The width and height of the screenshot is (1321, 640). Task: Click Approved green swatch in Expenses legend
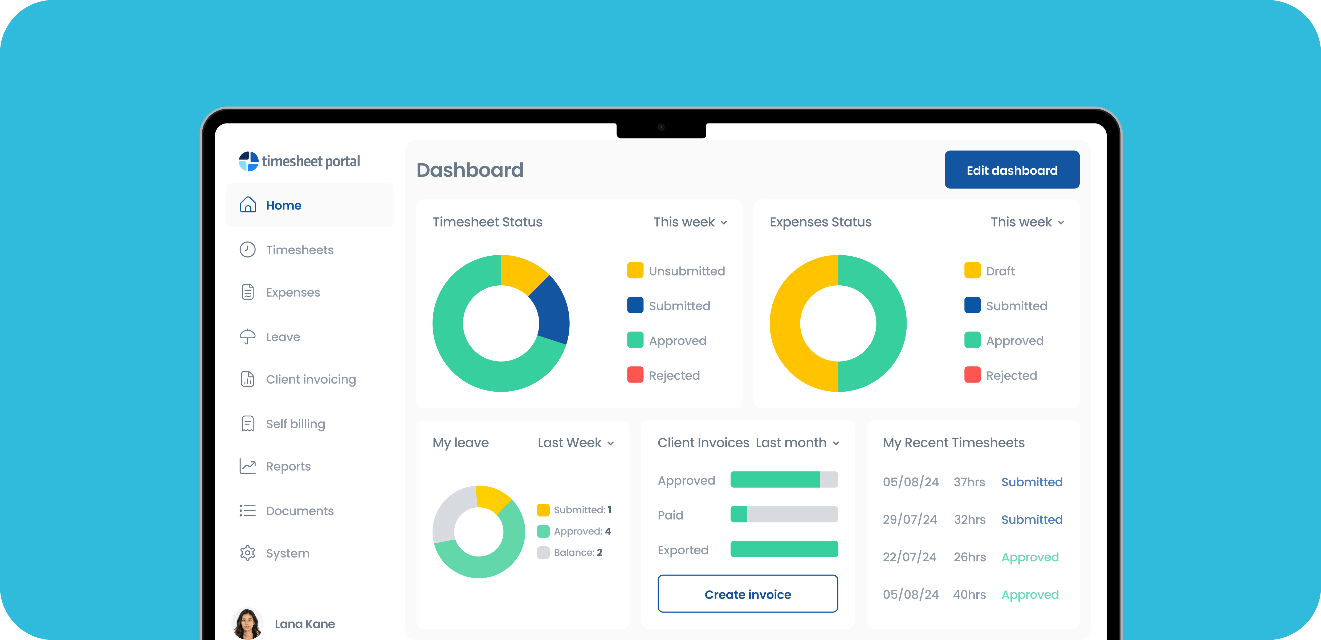pos(972,340)
